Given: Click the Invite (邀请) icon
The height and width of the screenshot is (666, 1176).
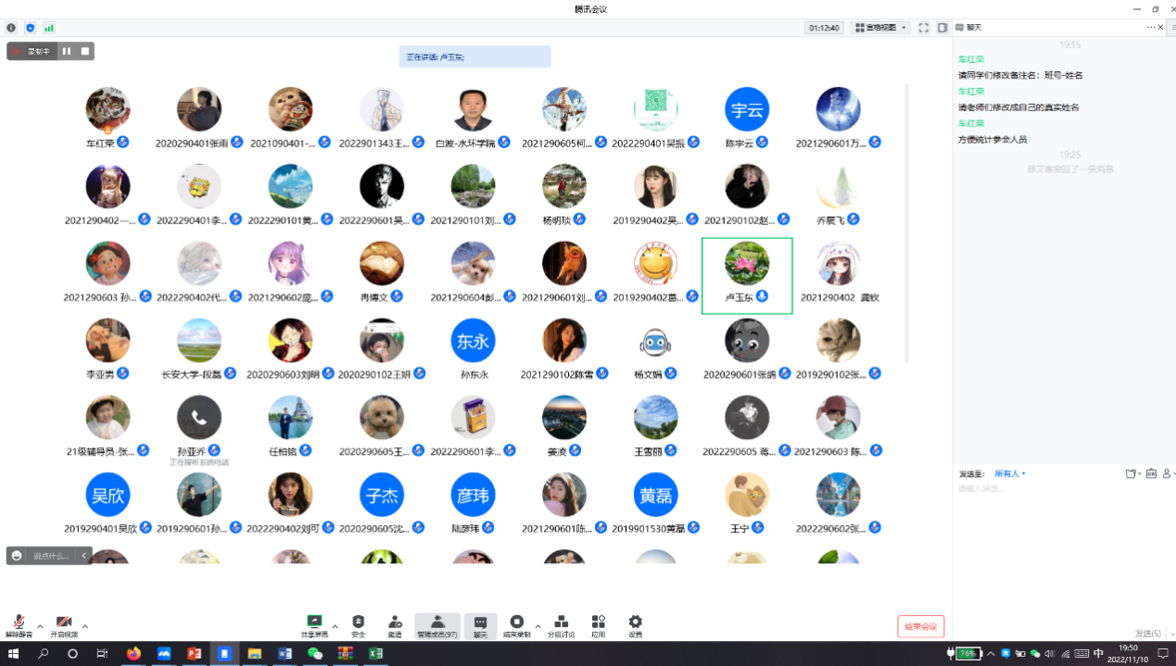Looking at the screenshot, I should (395, 624).
